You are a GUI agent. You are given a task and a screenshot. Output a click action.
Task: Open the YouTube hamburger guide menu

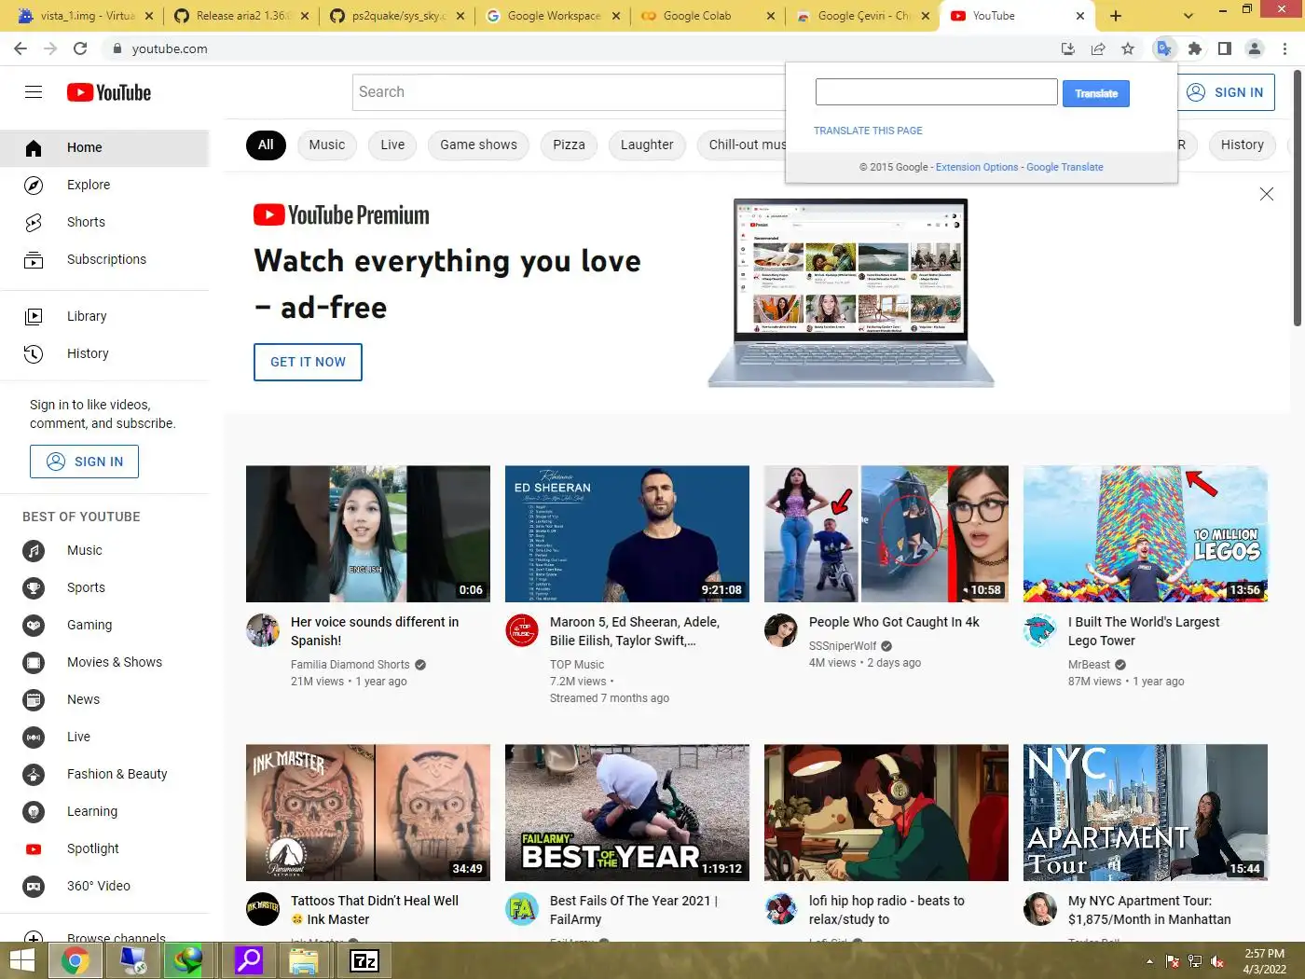pyautogui.click(x=34, y=91)
